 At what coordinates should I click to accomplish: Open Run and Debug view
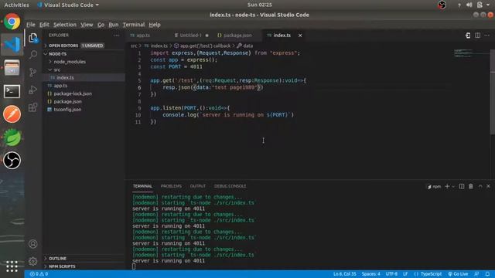(32, 90)
